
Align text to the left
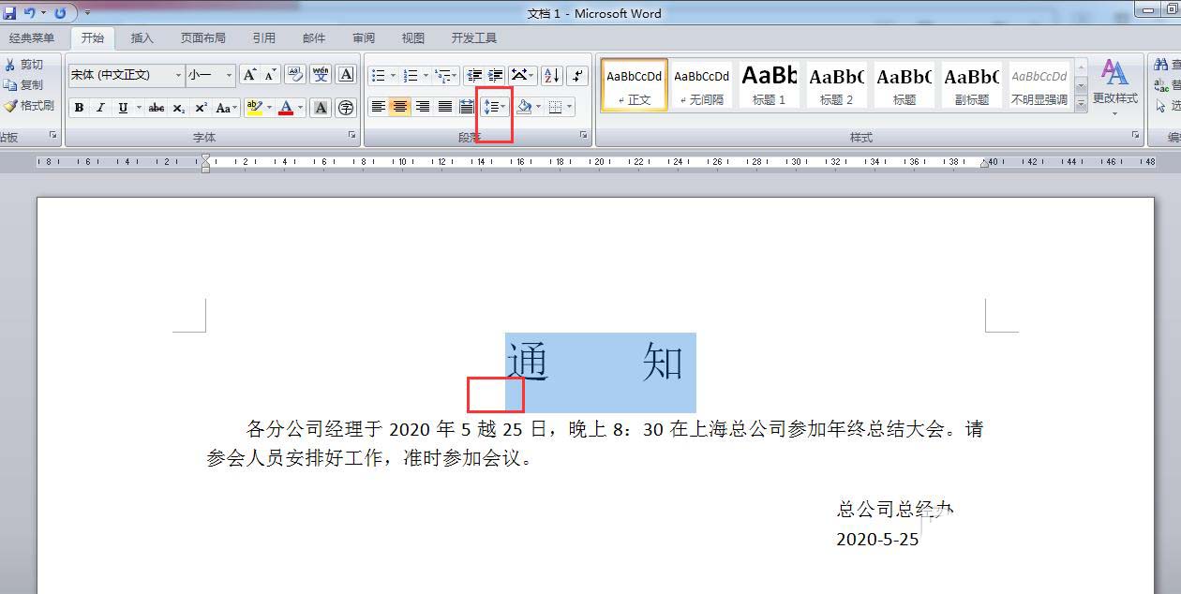click(378, 107)
